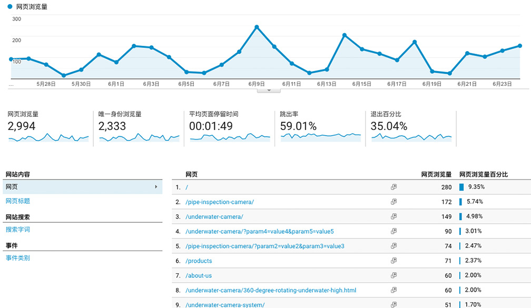Collapse chart using the arrow handle below timeline
This screenshot has width=531, height=308.
(x=269, y=90)
